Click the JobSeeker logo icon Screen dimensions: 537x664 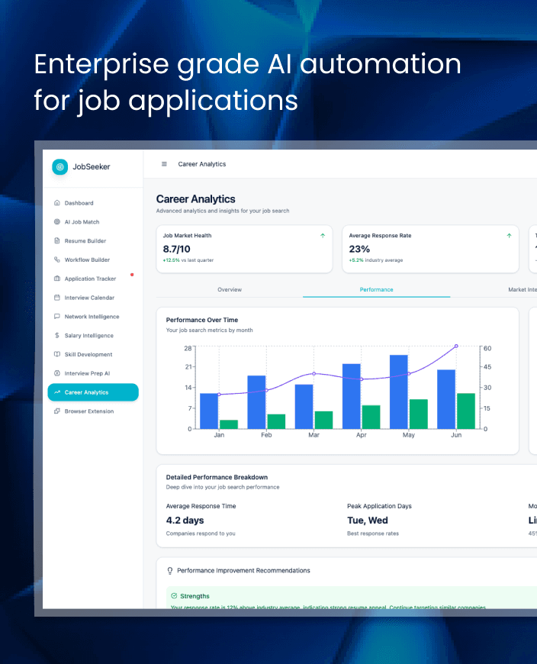click(x=59, y=167)
